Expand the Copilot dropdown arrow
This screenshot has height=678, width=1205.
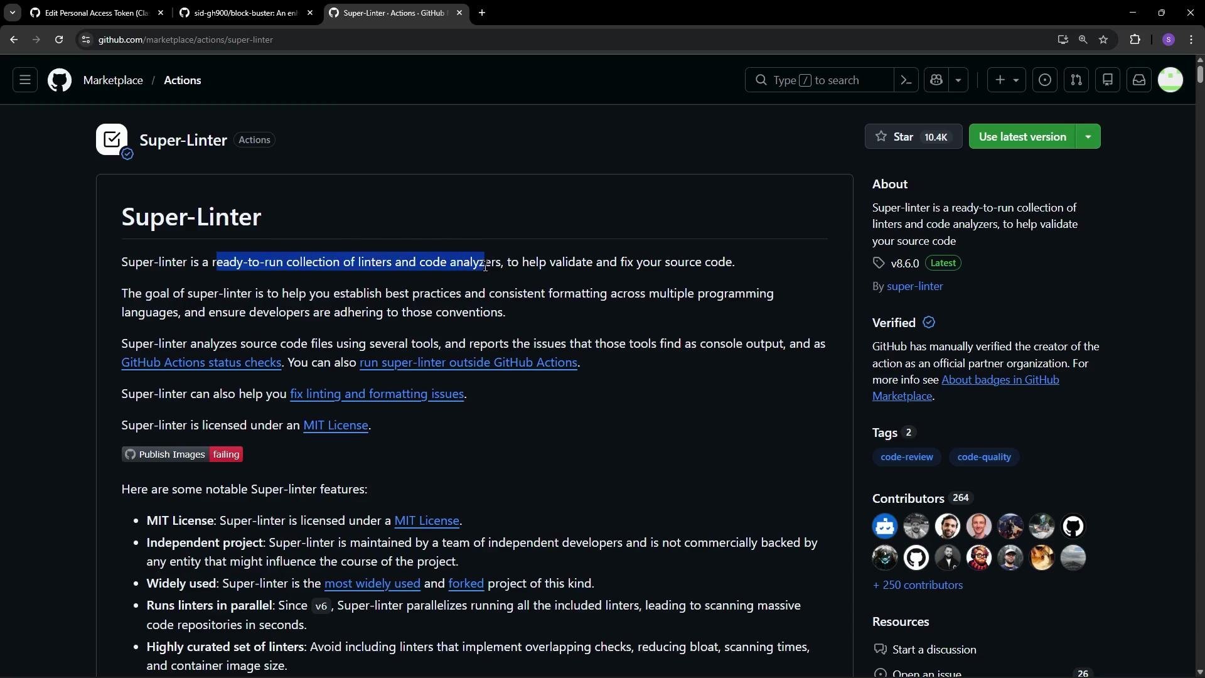pyautogui.click(x=958, y=80)
